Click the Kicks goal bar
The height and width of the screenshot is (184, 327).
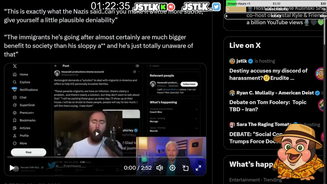click(276, 16)
